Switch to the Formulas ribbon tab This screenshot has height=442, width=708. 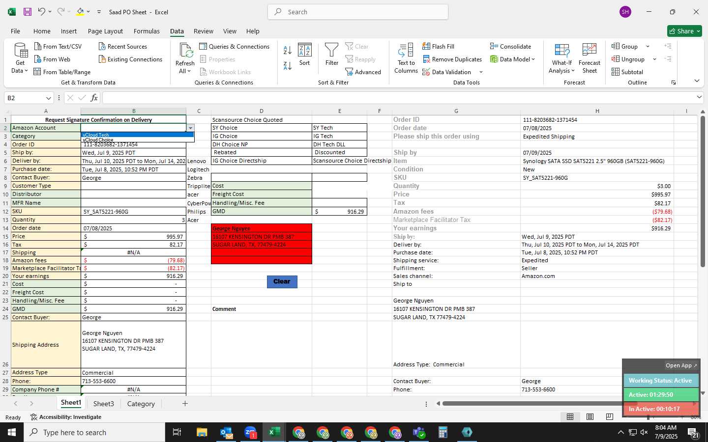click(x=147, y=31)
